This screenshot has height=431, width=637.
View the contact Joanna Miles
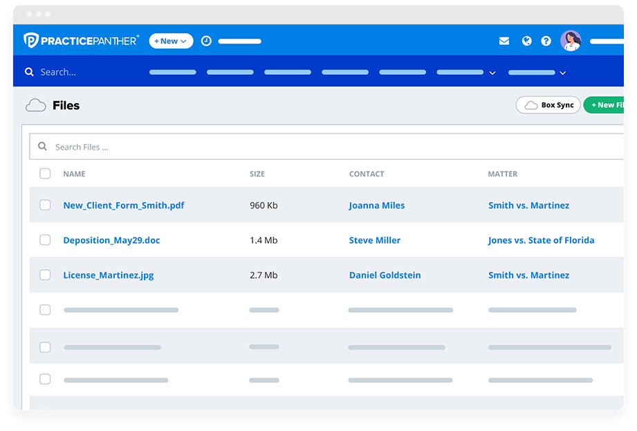376,205
